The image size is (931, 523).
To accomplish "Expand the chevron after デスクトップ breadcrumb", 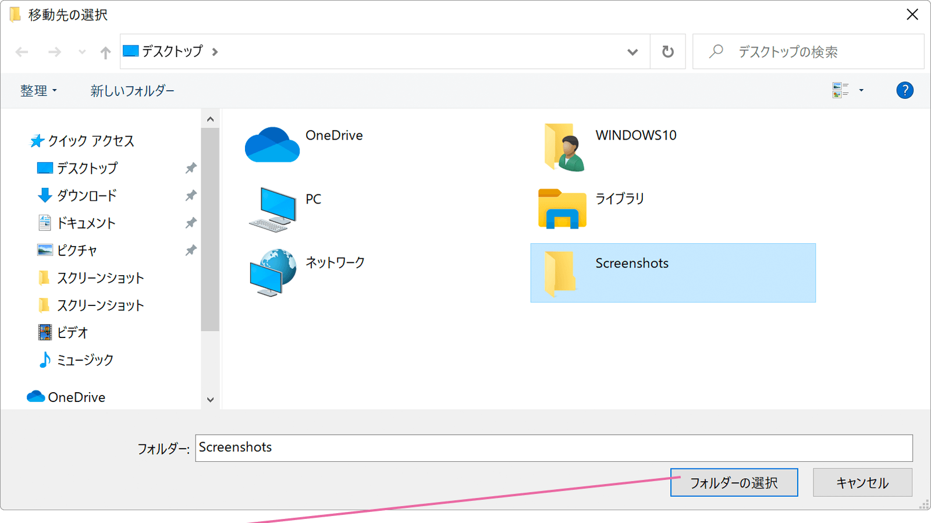I will pos(215,52).
